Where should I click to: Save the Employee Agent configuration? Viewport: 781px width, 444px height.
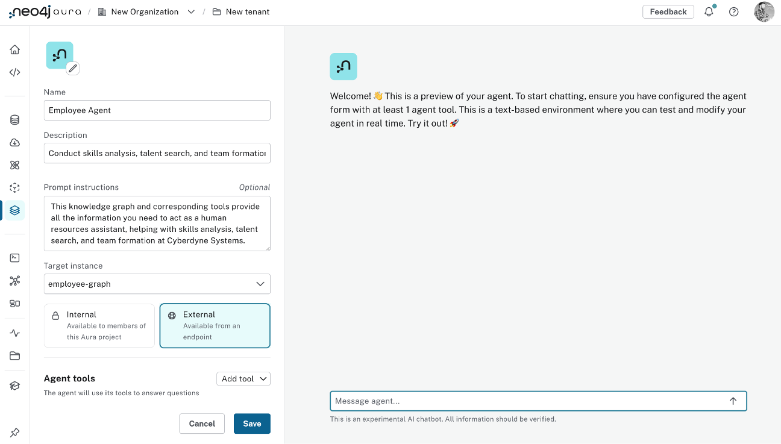click(252, 424)
